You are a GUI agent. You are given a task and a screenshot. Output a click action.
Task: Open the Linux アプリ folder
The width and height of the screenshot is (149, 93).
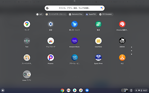point(27,74)
